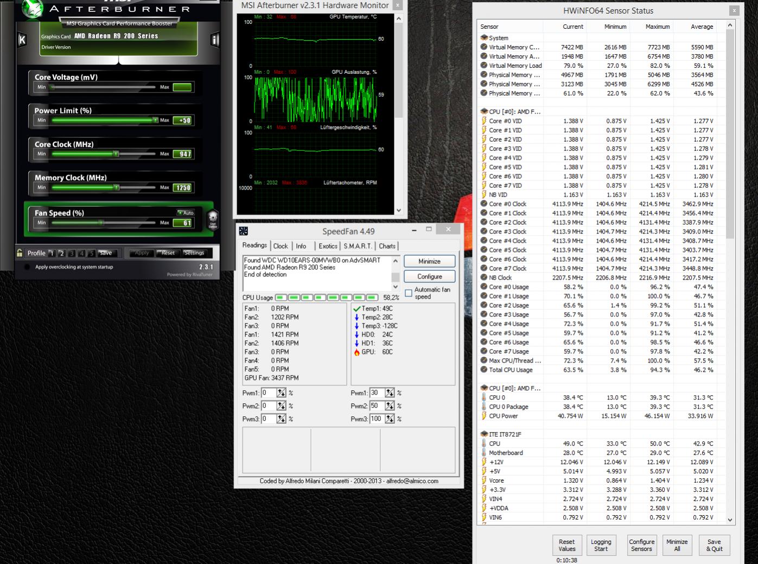Toggle Apply overclocking at system startup
The width and height of the screenshot is (758, 564).
pyautogui.click(x=27, y=267)
